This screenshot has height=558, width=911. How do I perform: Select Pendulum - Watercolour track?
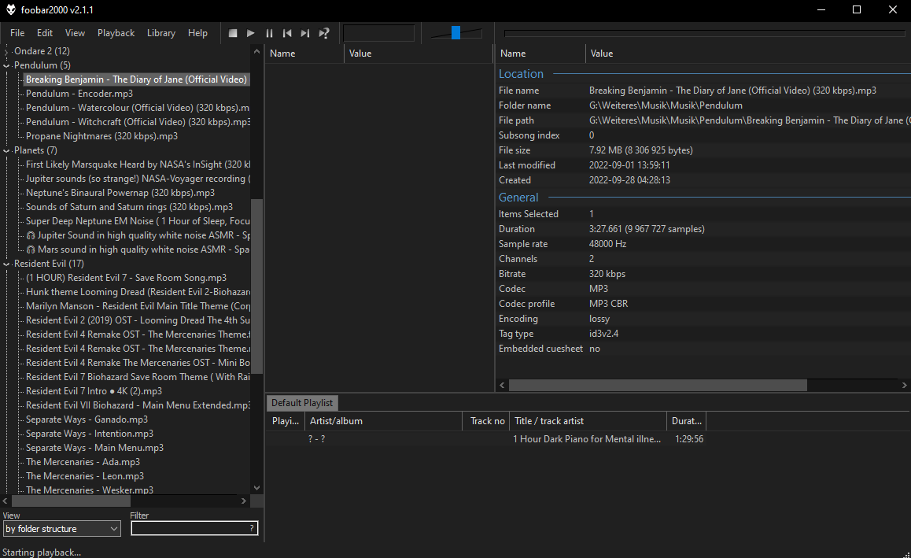click(138, 108)
